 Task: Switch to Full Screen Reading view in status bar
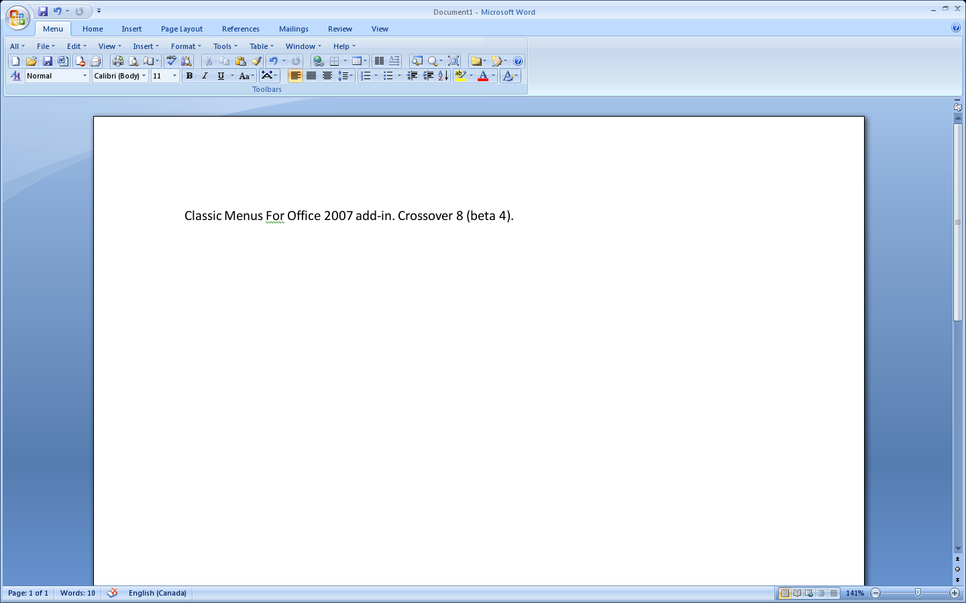797,593
